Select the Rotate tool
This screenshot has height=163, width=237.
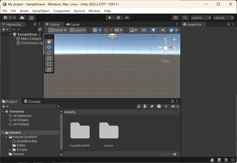click(x=49, y=53)
